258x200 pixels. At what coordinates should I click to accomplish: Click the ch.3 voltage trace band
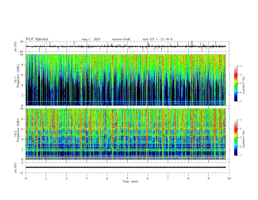pos(126,167)
